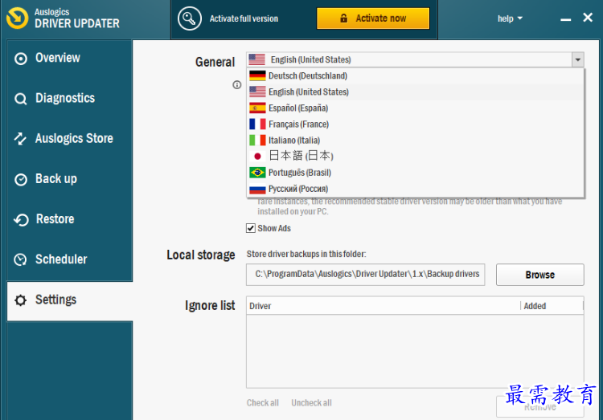Click the Added column header
603x420 pixels.
point(552,306)
